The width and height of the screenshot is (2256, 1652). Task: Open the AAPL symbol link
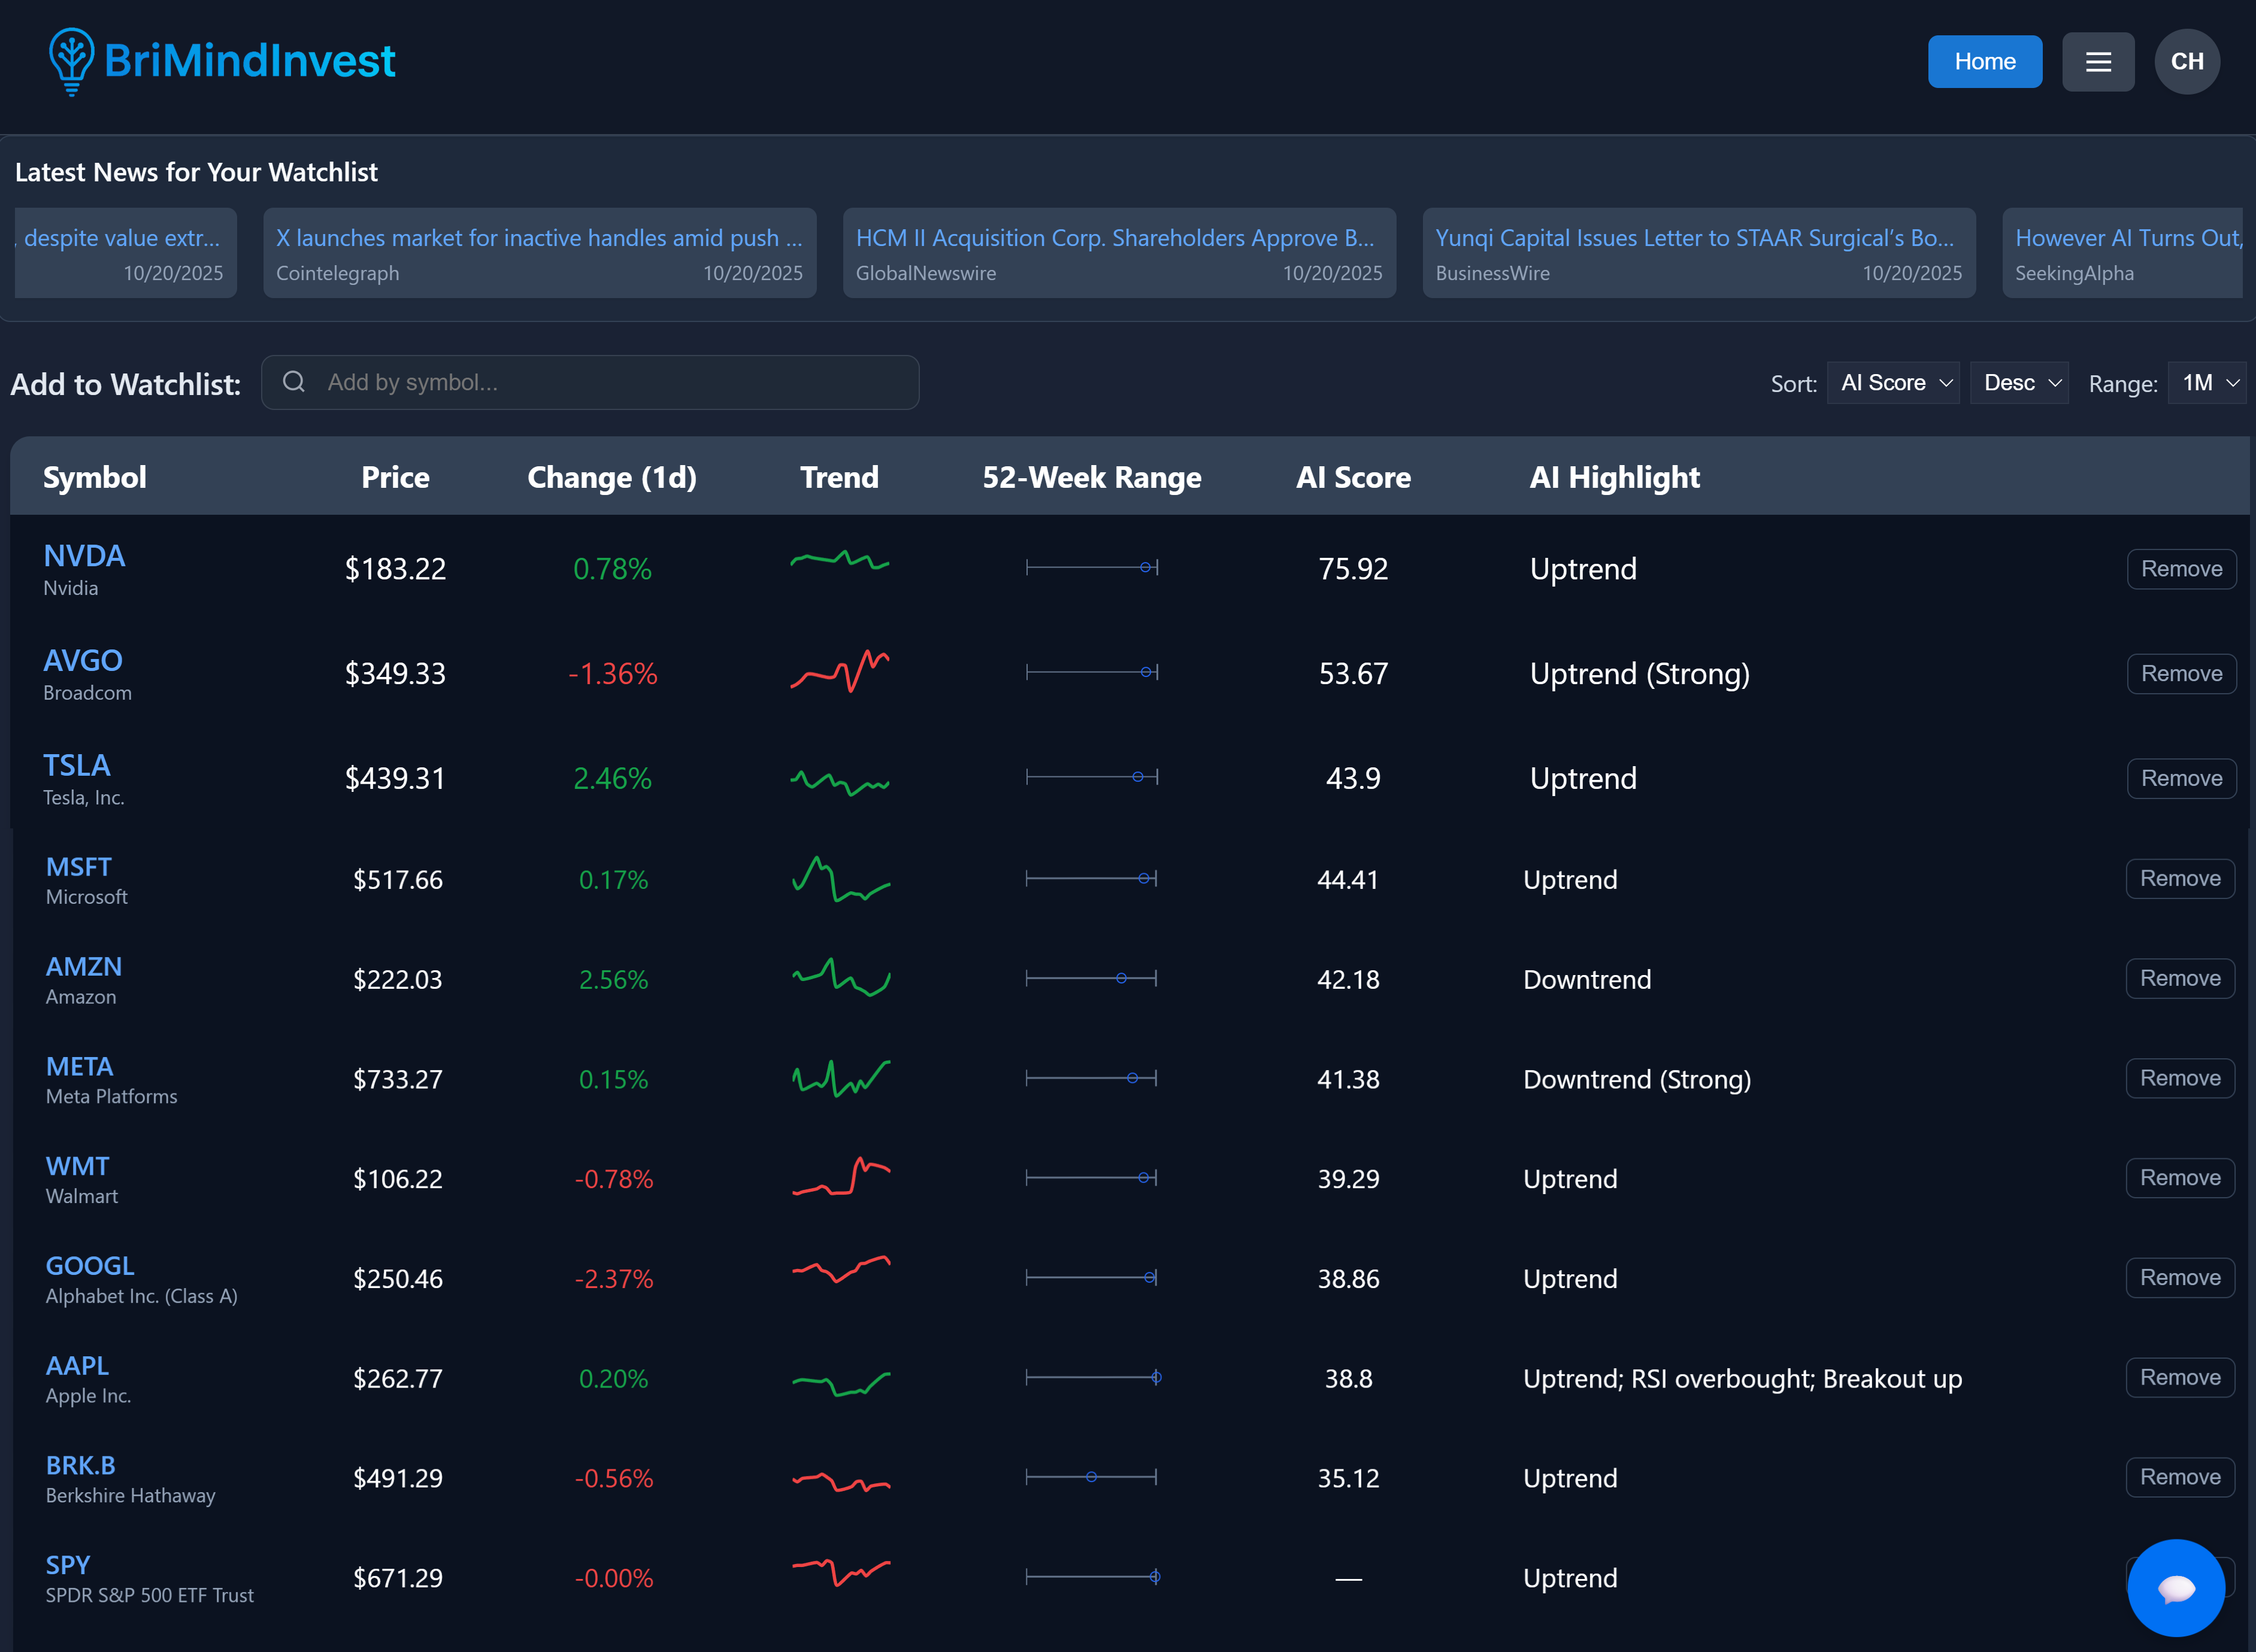pos(77,1366)
